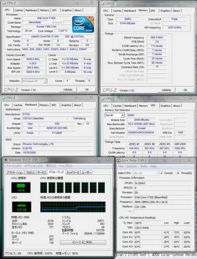
Task: Click Validate in the CPU-Z memory window
Action: [x=166, y=90]
